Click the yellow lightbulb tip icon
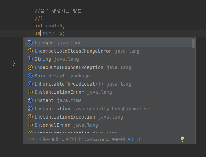 pos(182,139)
